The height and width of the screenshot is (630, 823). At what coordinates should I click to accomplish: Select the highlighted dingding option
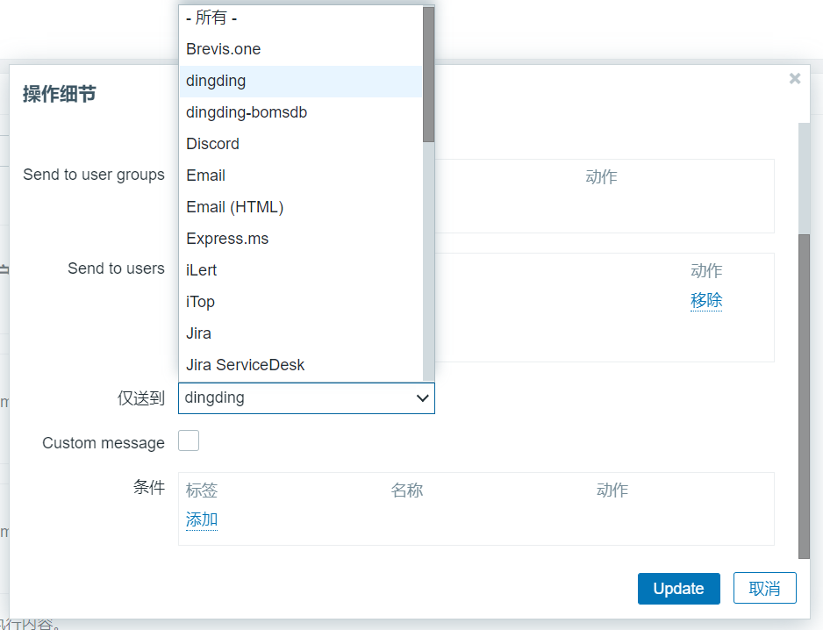301,81
